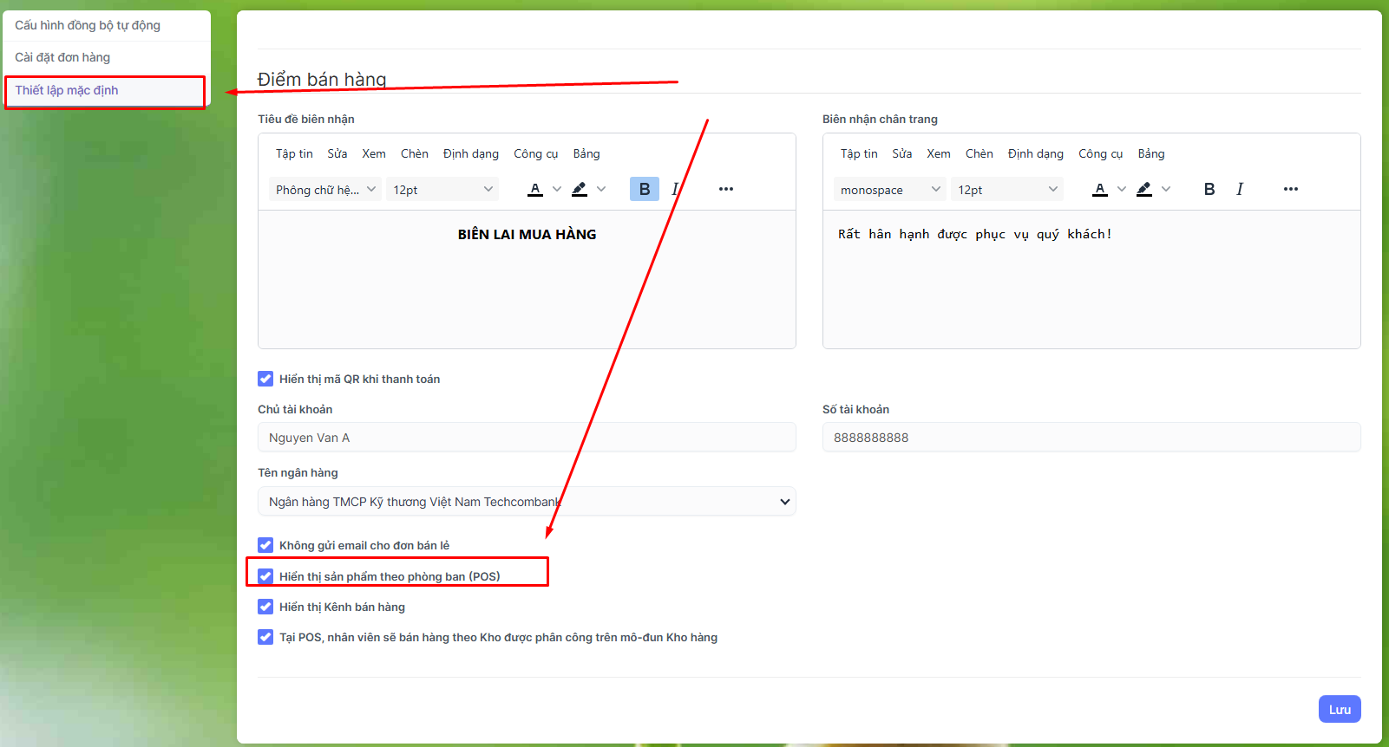Open more options in receipt header toolbar
Viewport: 1389px width, 747px height.
coord(726,189)
